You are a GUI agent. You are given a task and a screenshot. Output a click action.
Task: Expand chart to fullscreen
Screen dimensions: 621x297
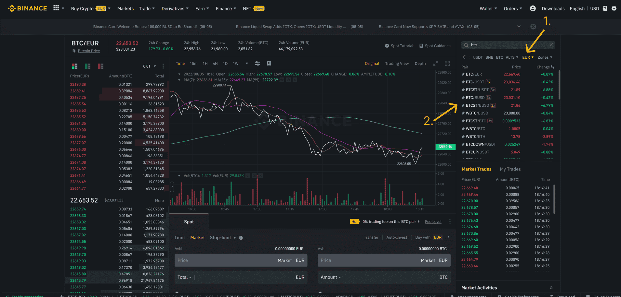(436, 64)
